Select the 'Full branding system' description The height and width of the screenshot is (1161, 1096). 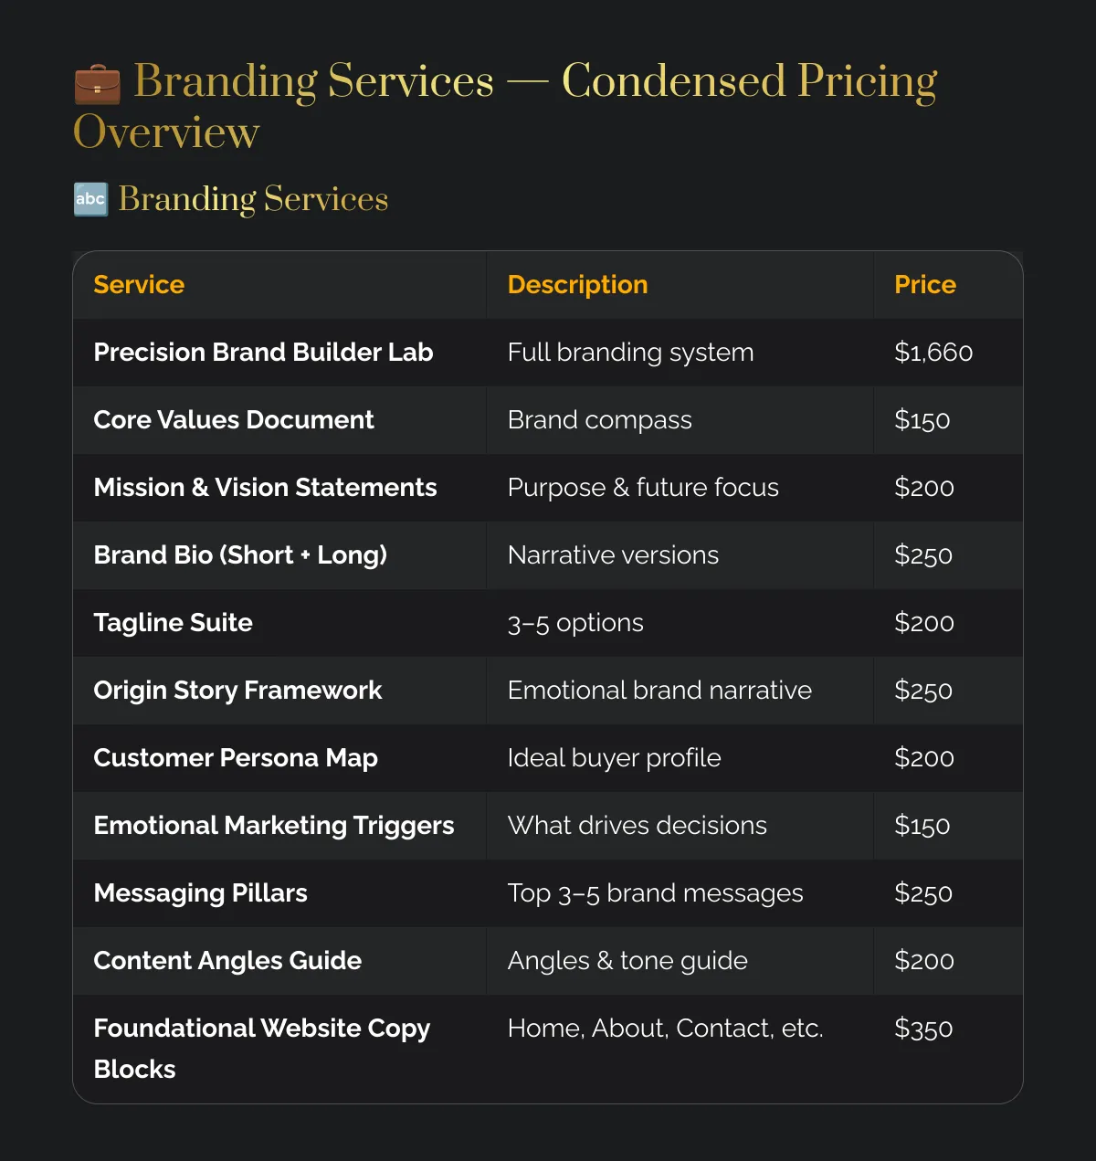pos(630,353)
